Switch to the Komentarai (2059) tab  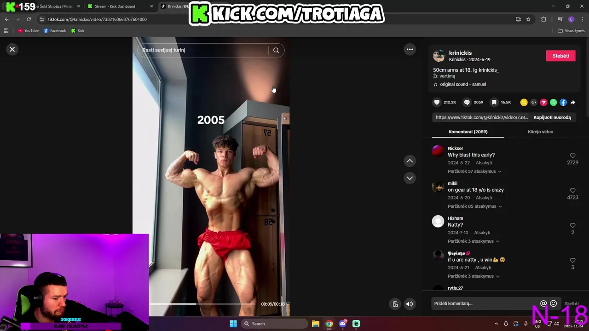(x=468, y=131)
